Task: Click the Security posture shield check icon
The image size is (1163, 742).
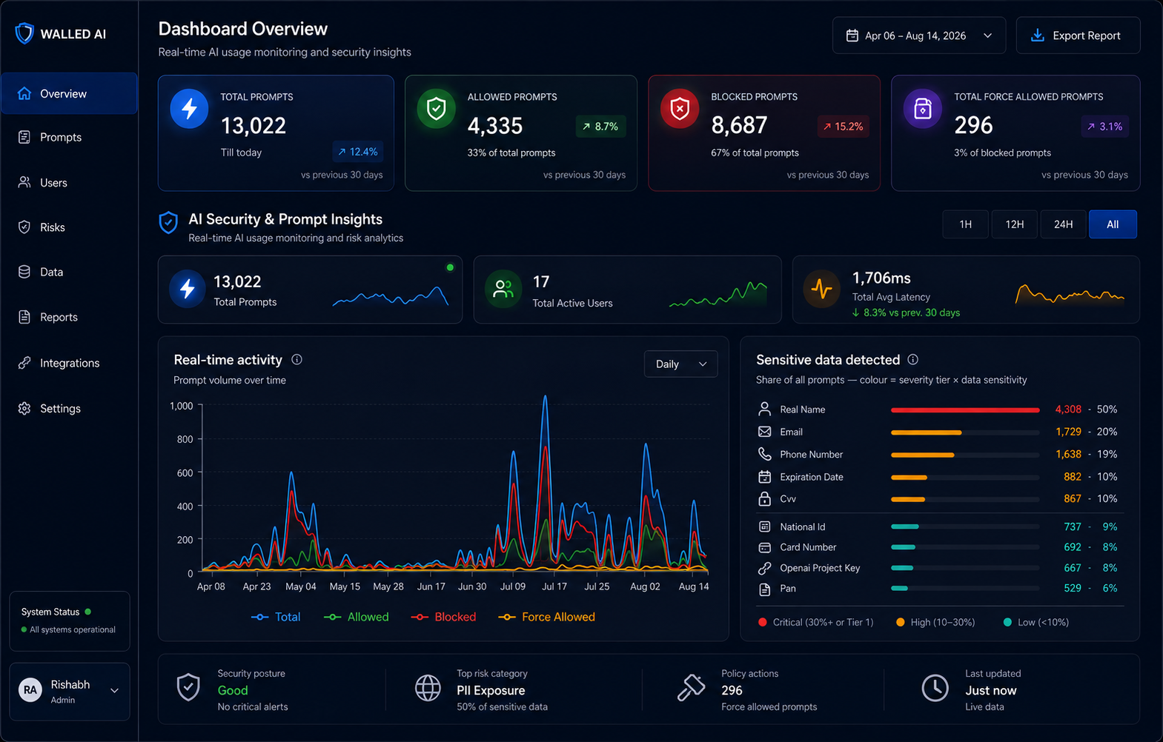Action: (x=188, y=688)
